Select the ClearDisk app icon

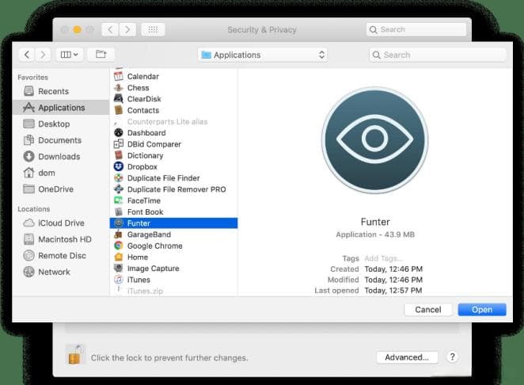click(119, 99)
